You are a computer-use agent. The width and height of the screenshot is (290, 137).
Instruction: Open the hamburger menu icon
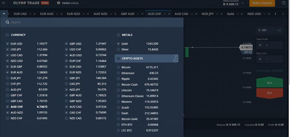tap(3, 3)
